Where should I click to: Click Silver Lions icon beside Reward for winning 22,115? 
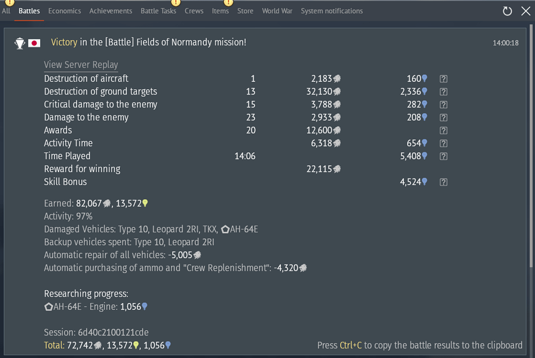pos(337,169)
